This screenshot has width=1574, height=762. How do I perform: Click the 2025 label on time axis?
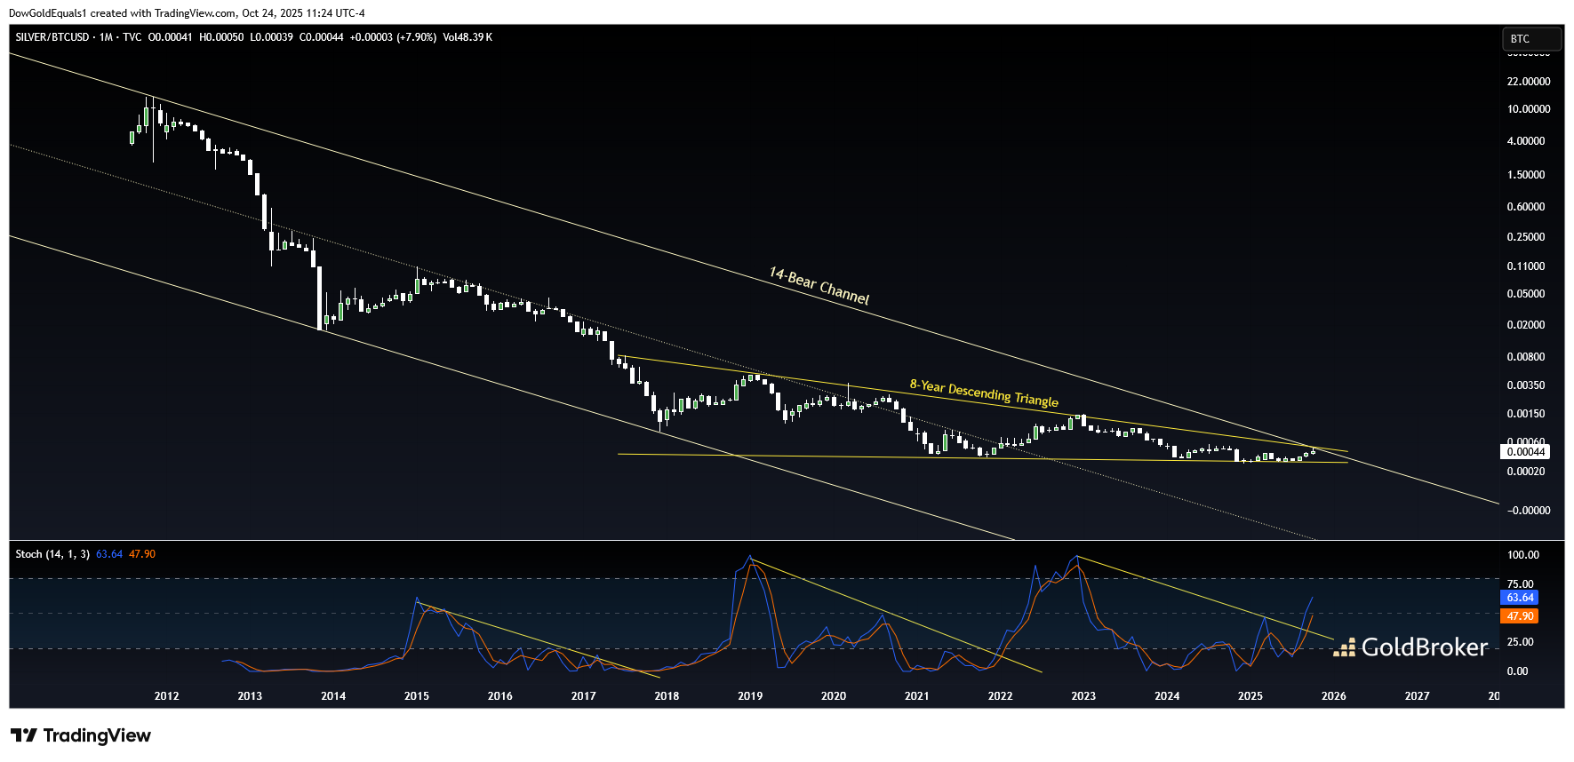1250,696
